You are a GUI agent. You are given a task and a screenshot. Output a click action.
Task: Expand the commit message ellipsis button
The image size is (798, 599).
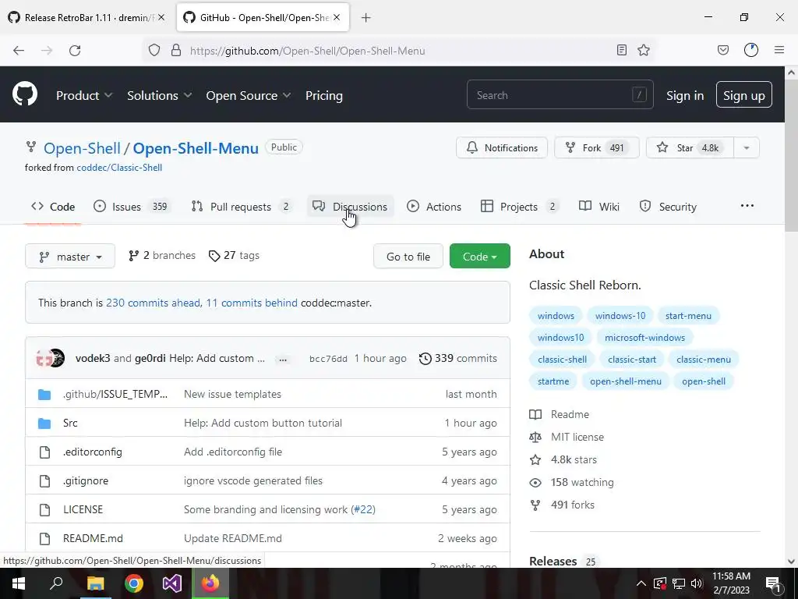tap(282, 359)
